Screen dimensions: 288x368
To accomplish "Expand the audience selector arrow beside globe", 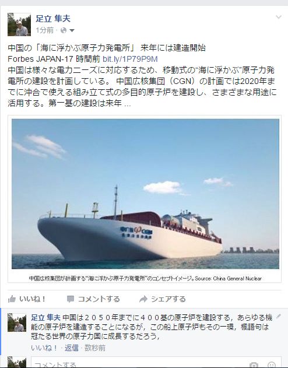I will coord(72,30).
